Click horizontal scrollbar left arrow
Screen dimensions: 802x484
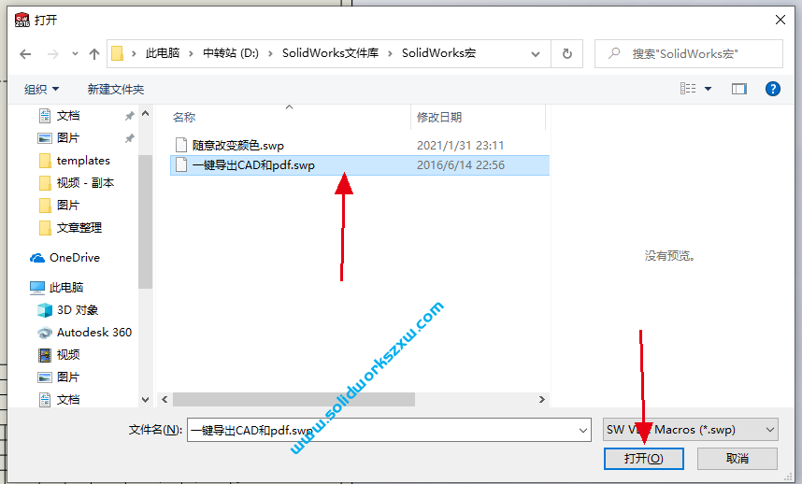[165, 400]
